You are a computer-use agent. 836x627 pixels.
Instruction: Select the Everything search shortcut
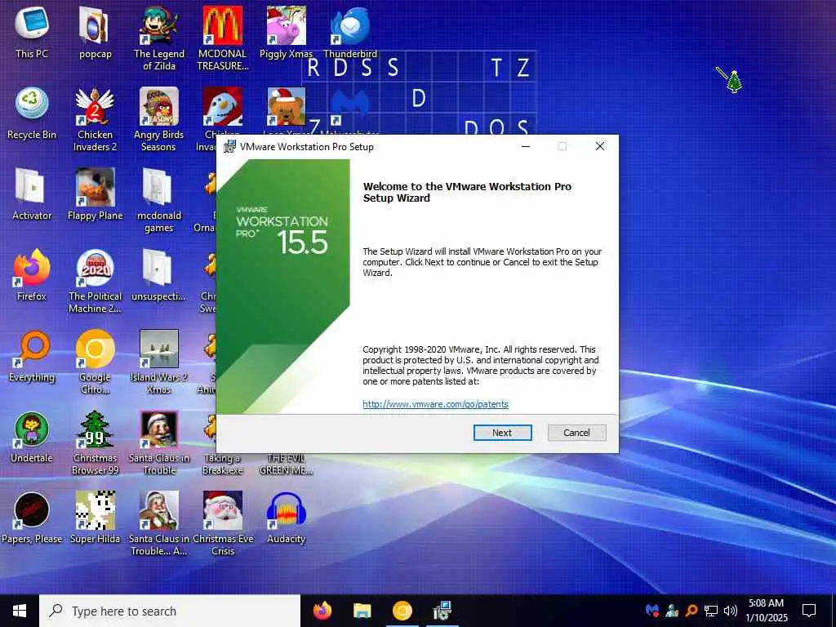32,356
